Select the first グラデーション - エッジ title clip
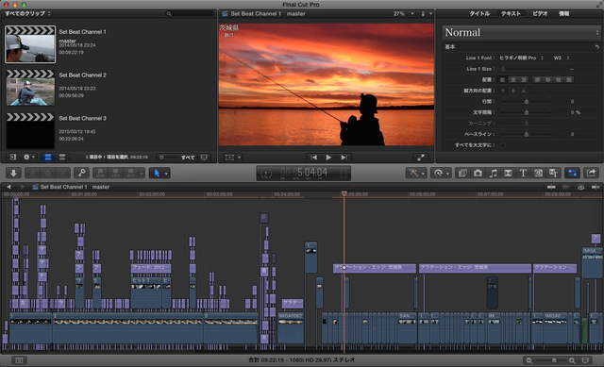604x367 pixels. (x=375, y=268)
